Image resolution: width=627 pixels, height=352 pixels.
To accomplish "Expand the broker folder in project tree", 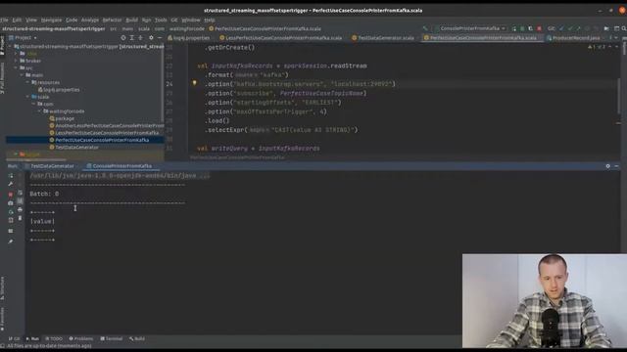I will (16, 61).
